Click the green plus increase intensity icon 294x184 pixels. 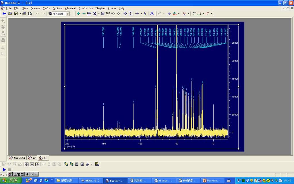pyautogui.click(x=78, y=14)
